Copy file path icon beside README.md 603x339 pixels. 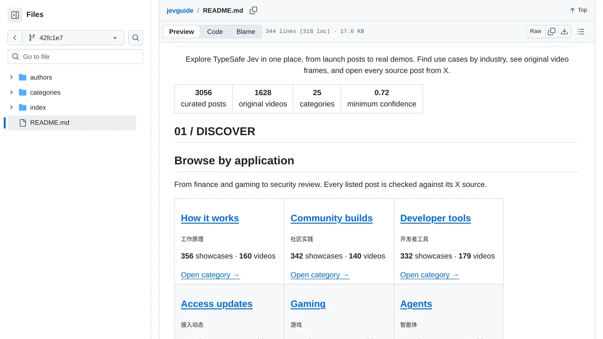click(x=253, y=10)
